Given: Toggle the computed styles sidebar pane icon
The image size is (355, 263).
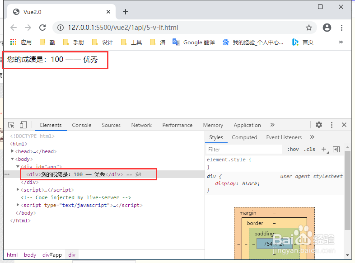Looking at the screenshot, I should tap(336, 149).
